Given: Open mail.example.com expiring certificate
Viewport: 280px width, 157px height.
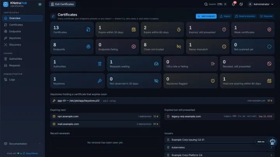Looking at the screenshot, I should tap(105, 124).
